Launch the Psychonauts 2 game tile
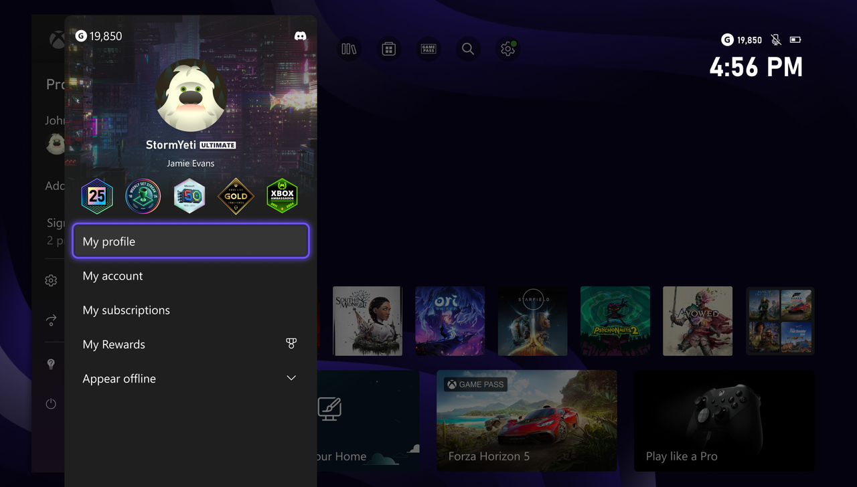Viewport: 857px width, 487px height. (x=615, y=321)
